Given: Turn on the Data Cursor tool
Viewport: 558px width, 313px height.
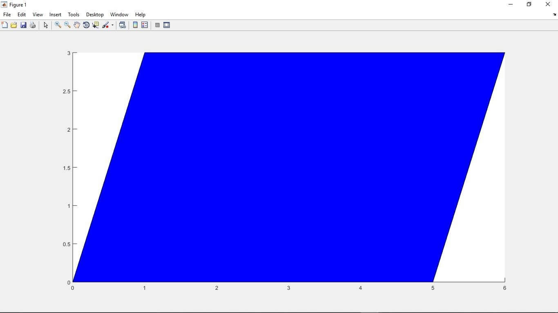Looking at the screenshot, I should 95,25.
